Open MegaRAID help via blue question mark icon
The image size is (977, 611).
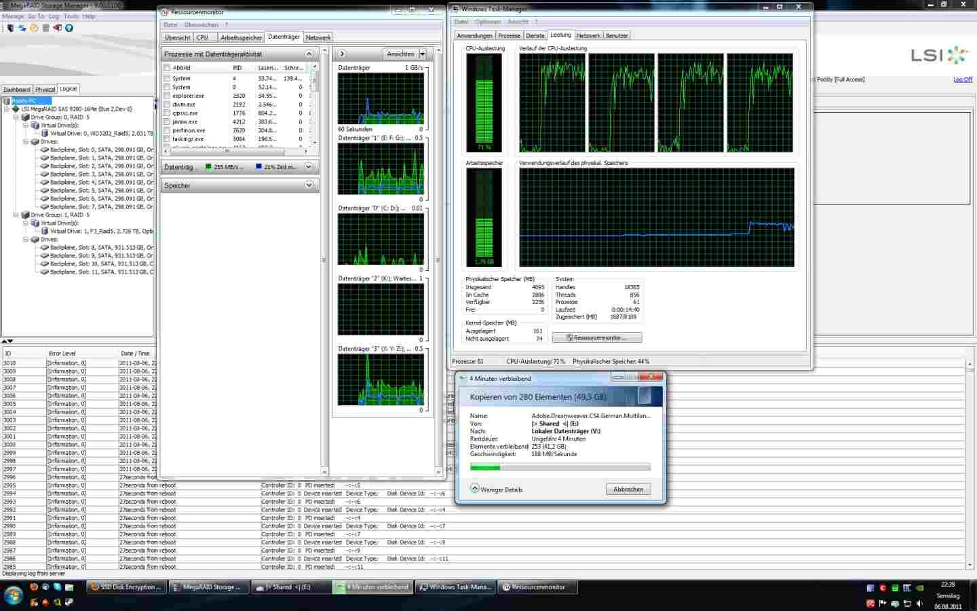pyautogui.click(x=69, y=28)
